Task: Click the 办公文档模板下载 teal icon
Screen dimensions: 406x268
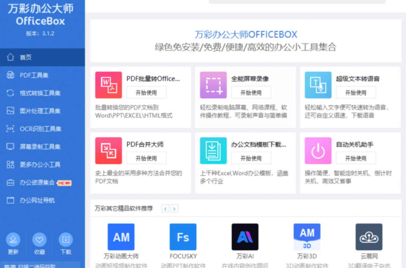Action: 213,151
